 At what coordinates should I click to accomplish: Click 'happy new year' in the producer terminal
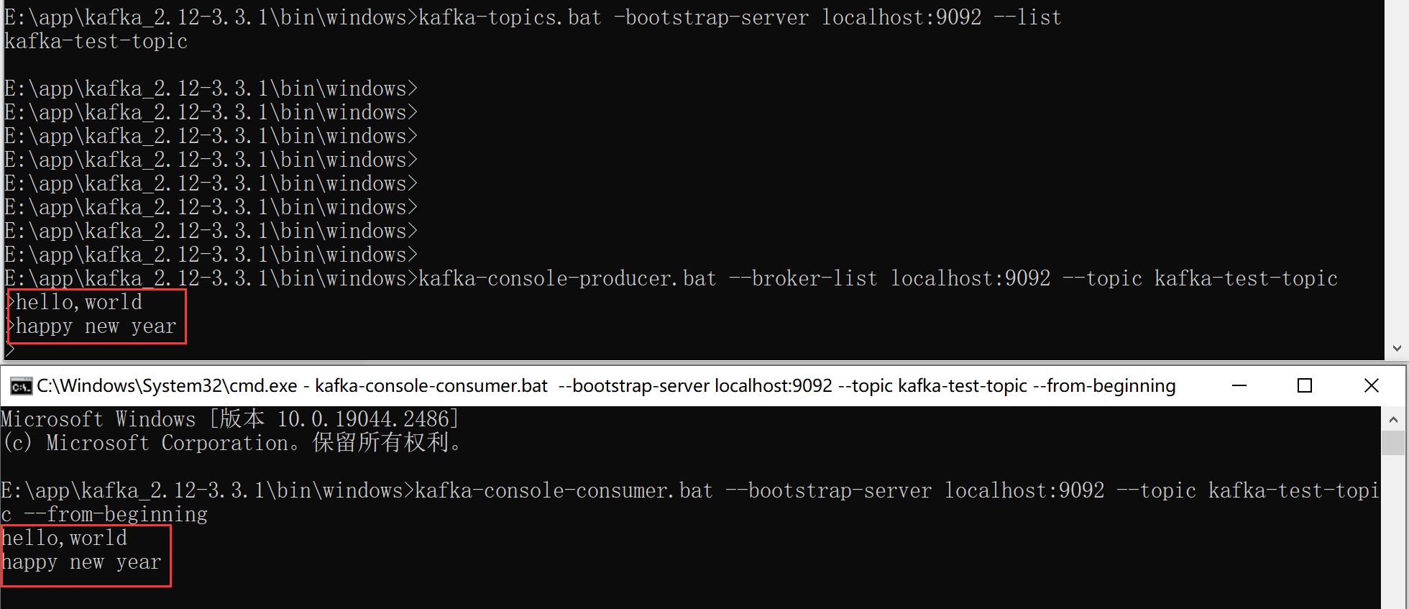click(95, 326)
